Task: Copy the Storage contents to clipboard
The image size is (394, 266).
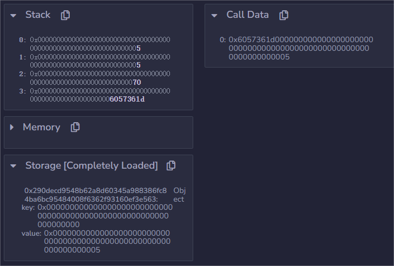Action: (x=171, y=165)
